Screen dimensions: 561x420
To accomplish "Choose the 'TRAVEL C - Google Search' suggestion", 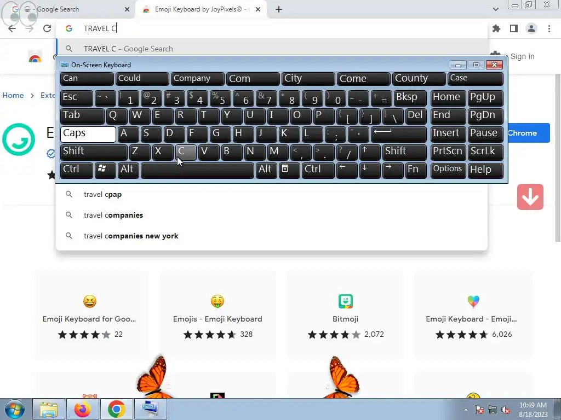I will point(272,49).
